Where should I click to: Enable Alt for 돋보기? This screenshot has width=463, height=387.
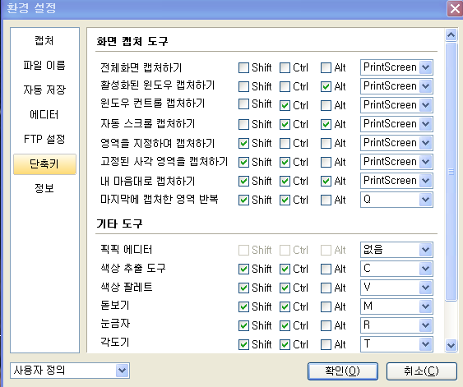[326, 306]
